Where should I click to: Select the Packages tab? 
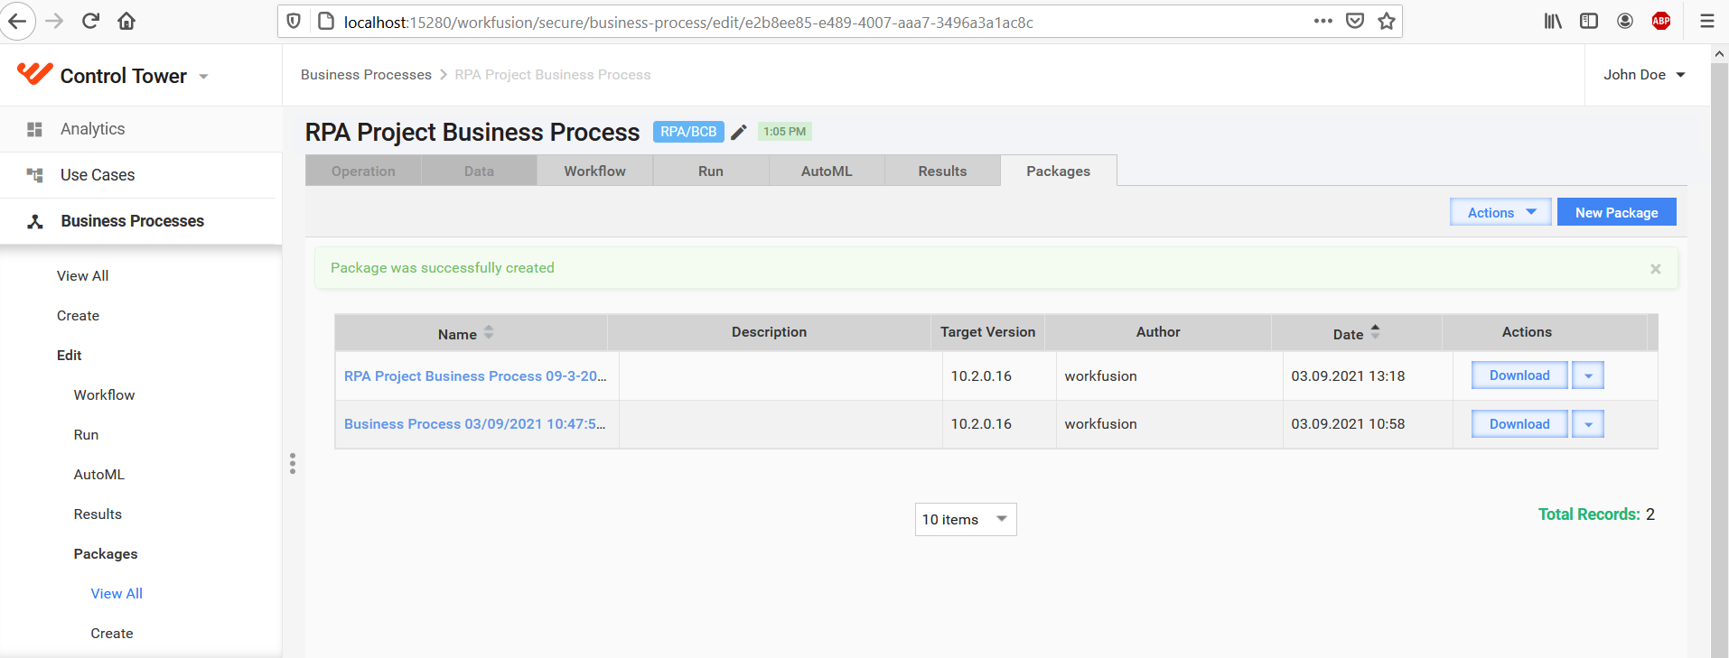(x=1059, y=171)
